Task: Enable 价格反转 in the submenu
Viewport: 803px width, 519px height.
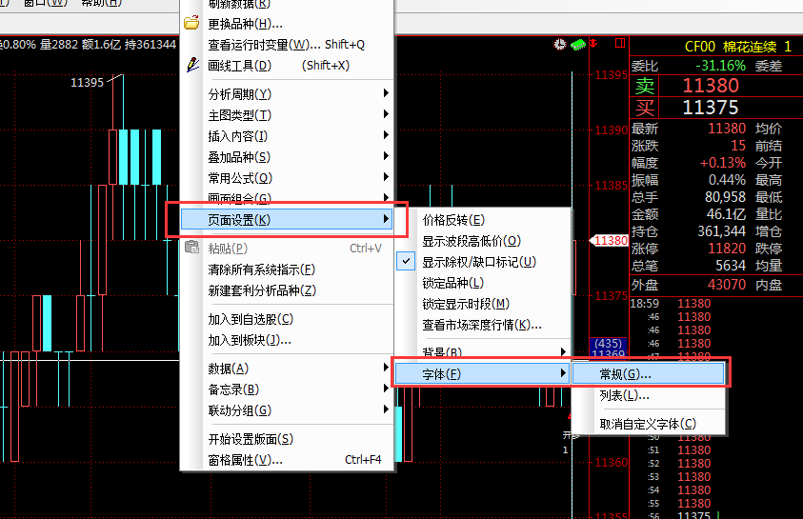Action: (453, 220)
